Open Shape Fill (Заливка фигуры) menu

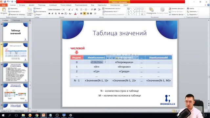pos(177,9)
